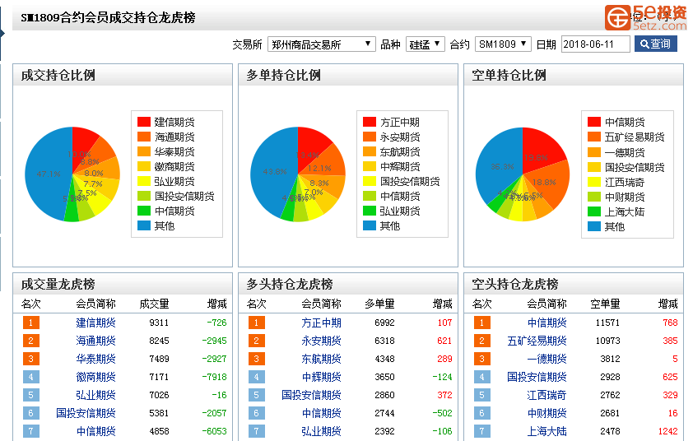Click change value 1242

pyautogui.click(x=667, y=431)
